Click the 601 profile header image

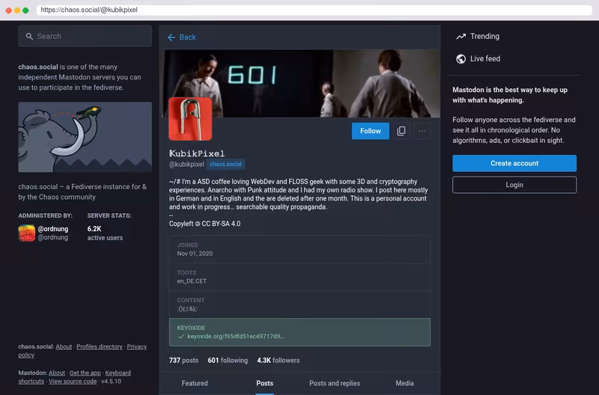point(302,83)
